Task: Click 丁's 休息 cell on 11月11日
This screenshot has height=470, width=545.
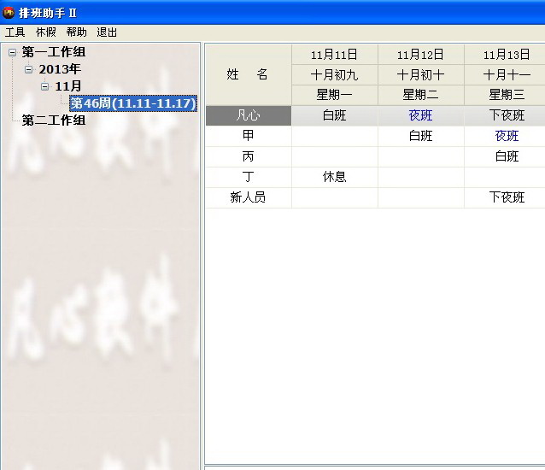Action: [x=334, y=177]
